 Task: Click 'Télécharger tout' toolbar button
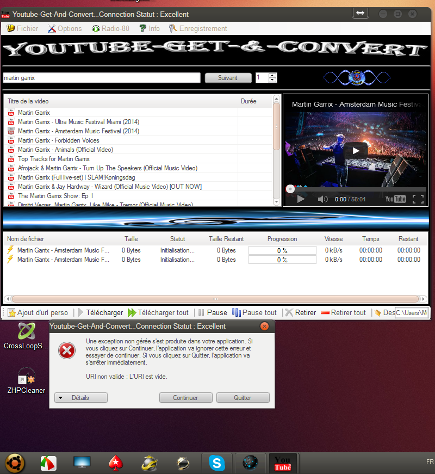pos(158,312)
